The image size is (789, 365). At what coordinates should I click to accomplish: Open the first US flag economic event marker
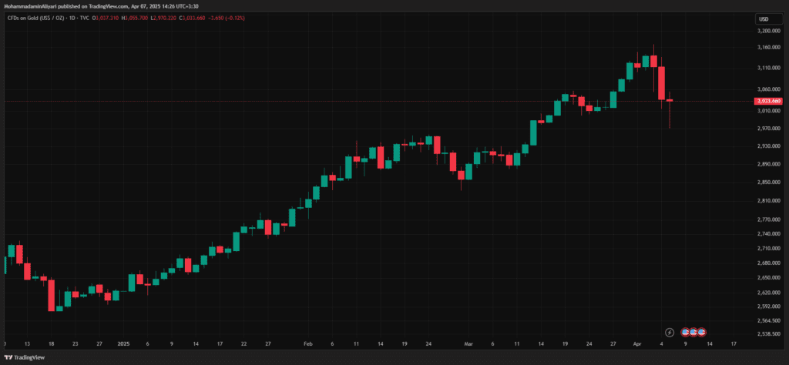pyautogui.click(x=684, y=332)
